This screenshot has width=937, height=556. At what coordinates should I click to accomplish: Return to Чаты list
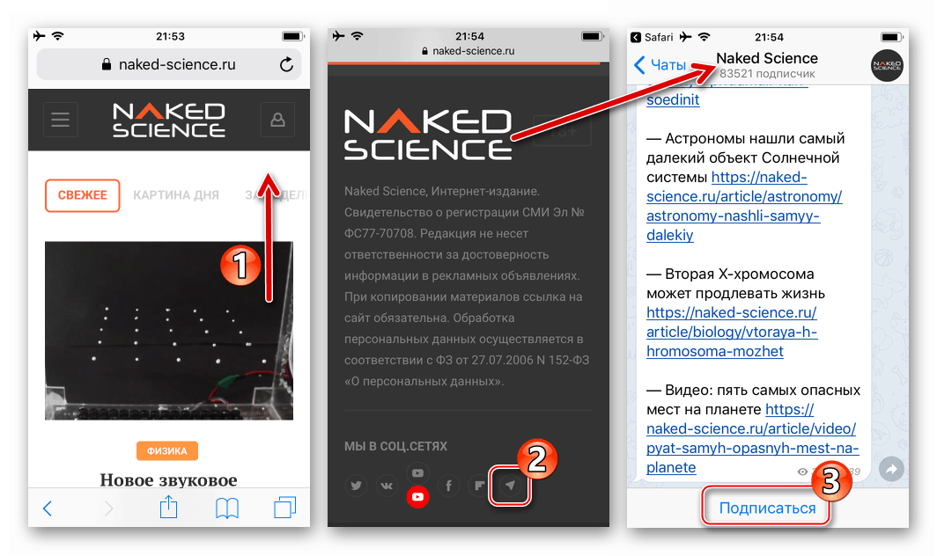click(x=660, y=64)
